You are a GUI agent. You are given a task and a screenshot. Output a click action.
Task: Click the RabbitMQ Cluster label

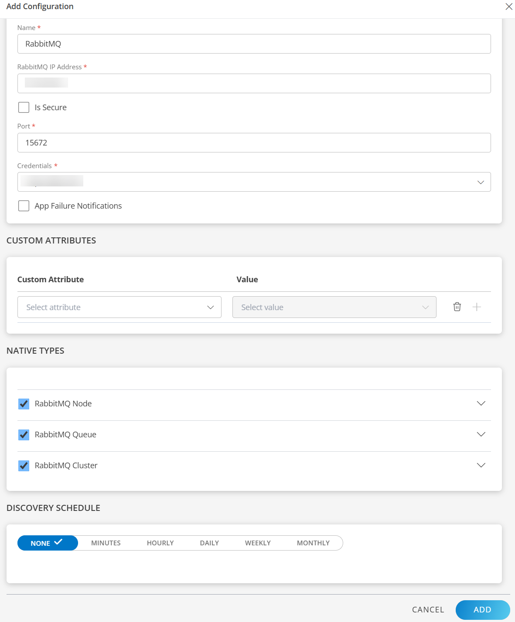[x=66, y=466]
